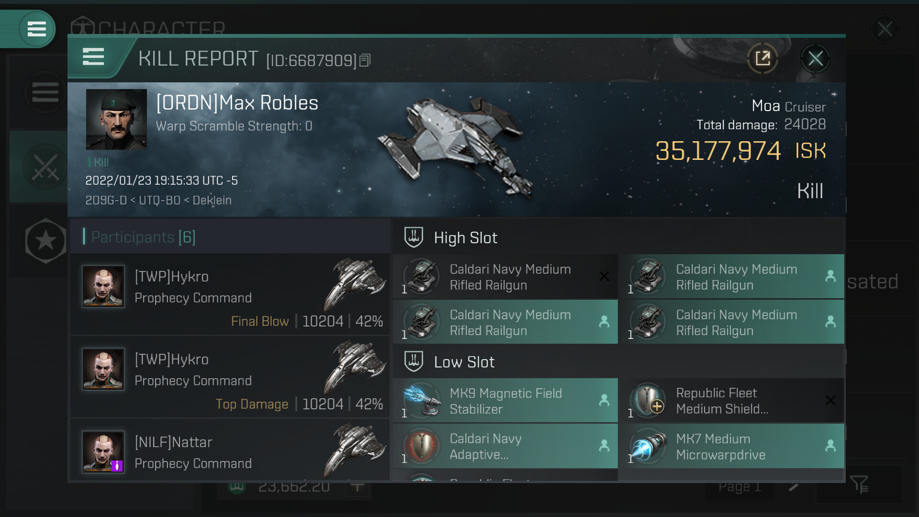The height and width of the screenshot is (517, 919).
Task: Select the star badge sidebar icon
Action: click(45, 241)
